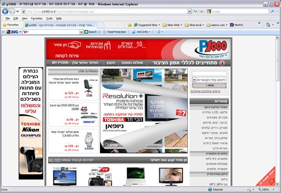The width and height of the screenshot is (281, 193).
Task: Click the browser Forward arrow button
Action: 12,11
